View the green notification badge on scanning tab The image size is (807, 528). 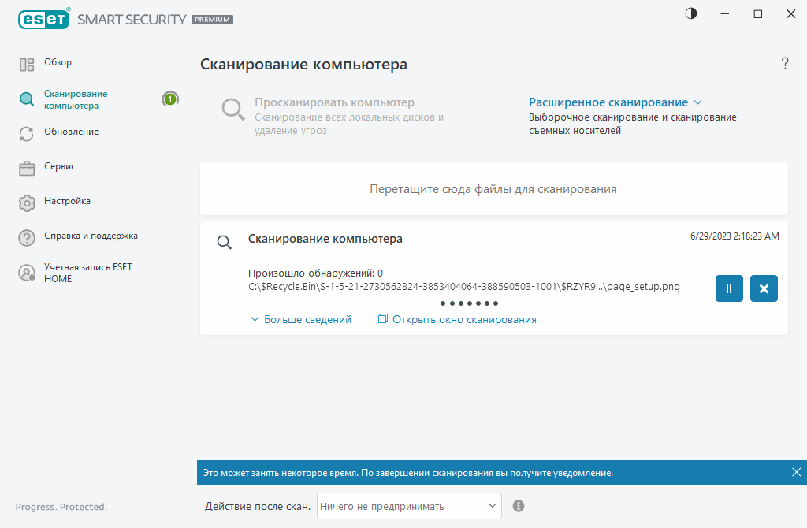170,99
